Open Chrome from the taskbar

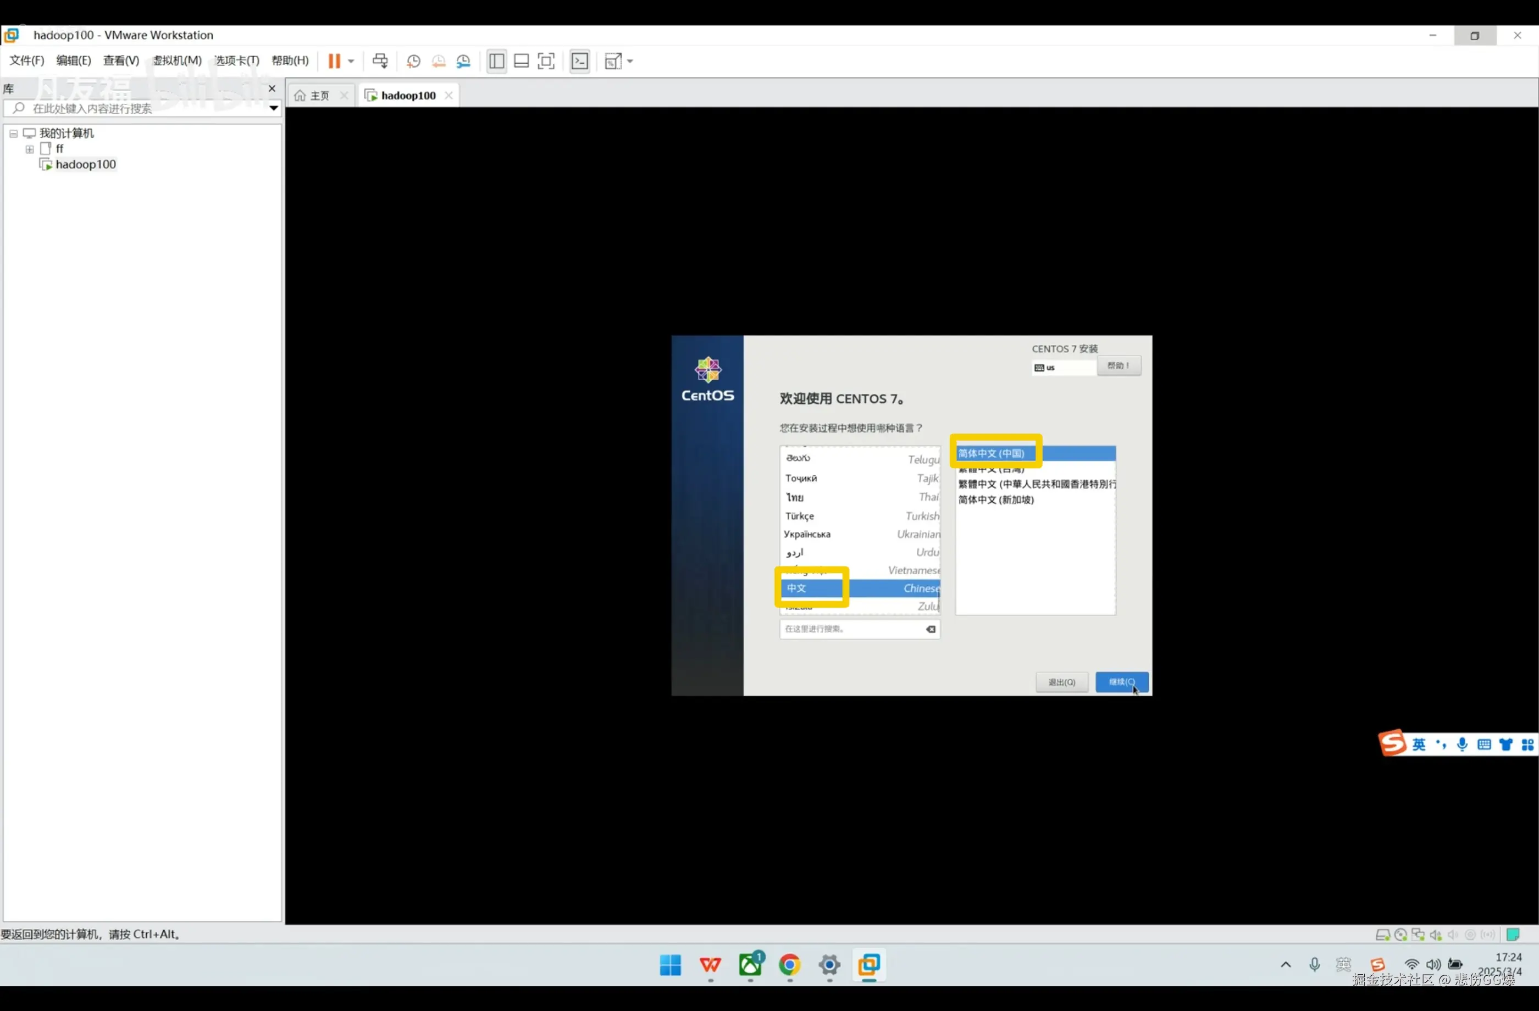click(x=789, y=965)
